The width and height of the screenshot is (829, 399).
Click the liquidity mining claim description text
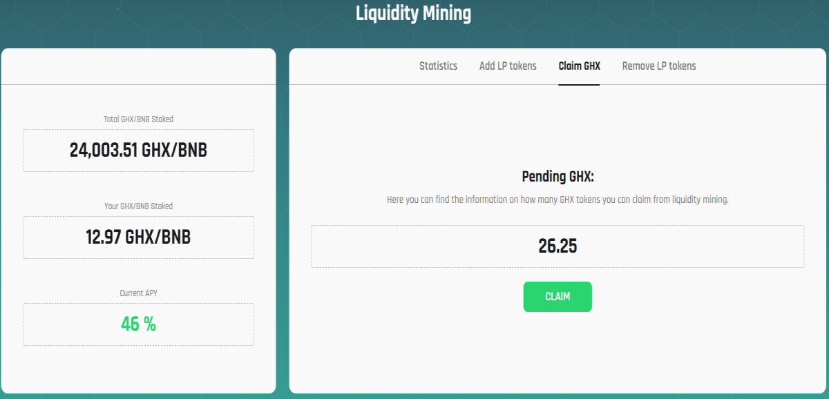coord(558,199)
